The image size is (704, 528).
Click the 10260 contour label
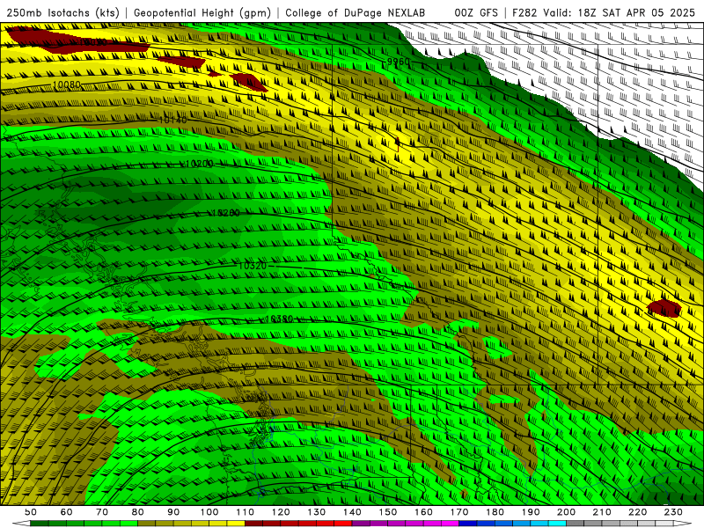pyautogui.click(x=225, y=213)
